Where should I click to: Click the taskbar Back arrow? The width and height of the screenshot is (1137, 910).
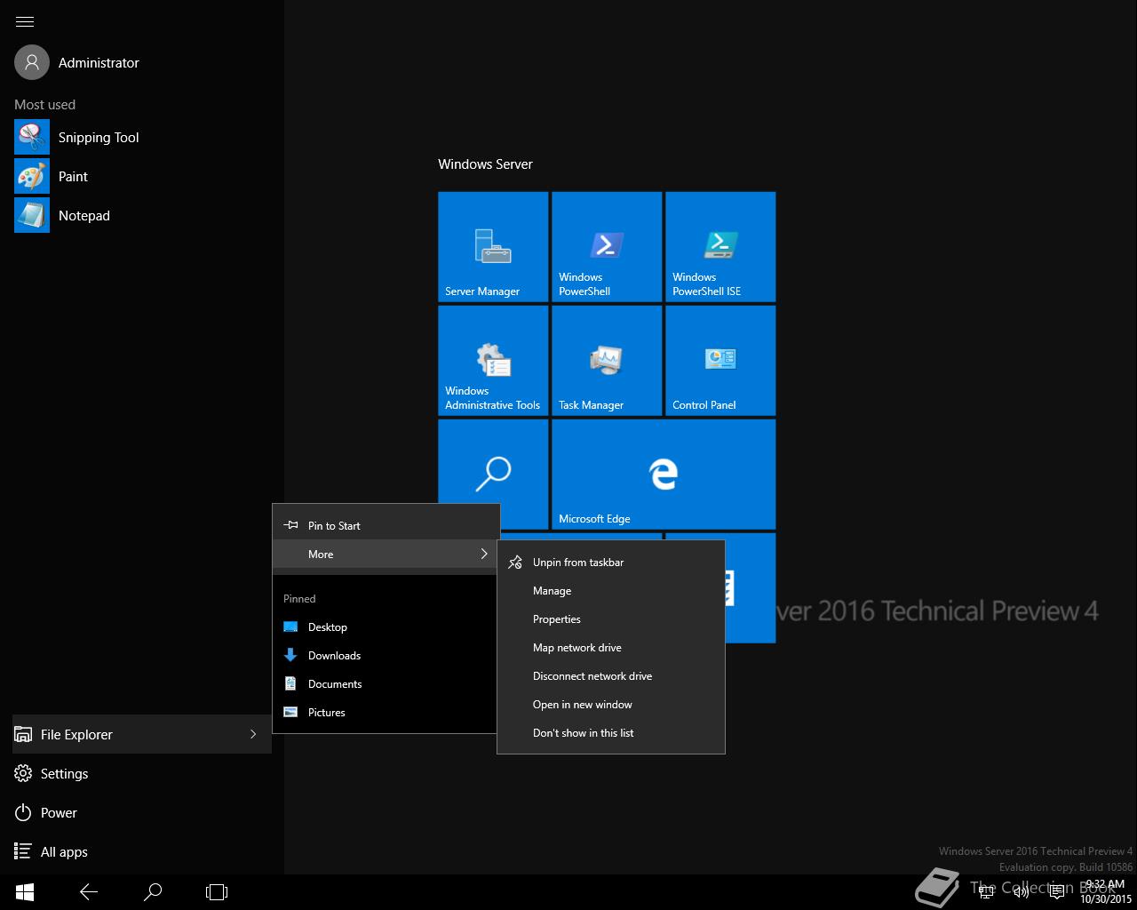tap(89, 892)
